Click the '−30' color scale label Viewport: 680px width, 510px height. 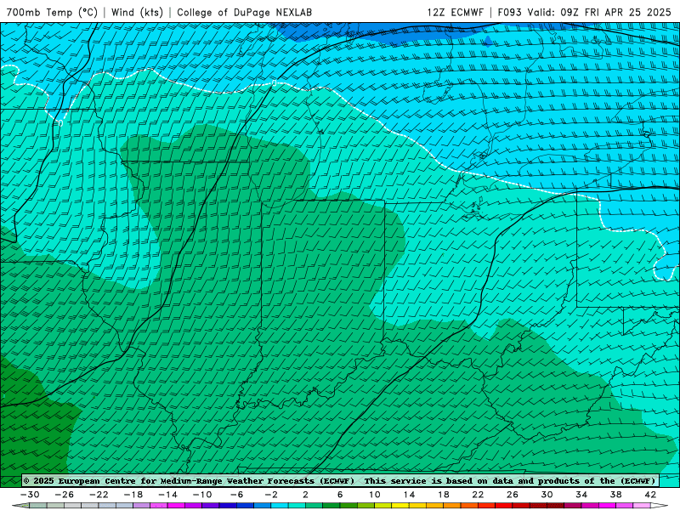tap(30, 495)
